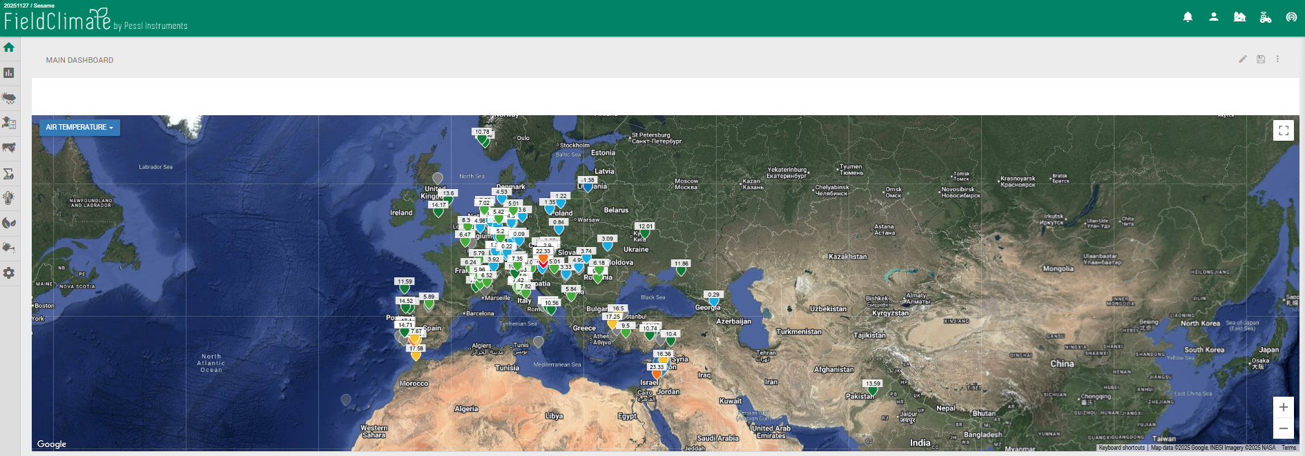Click the connected tractor icon

(1266, 17)
